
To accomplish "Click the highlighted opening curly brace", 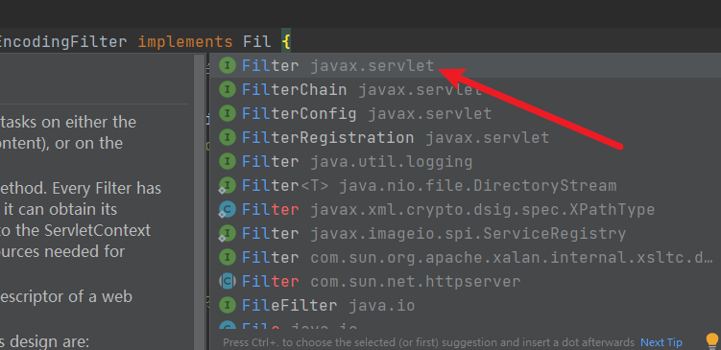I will point(286,42).
